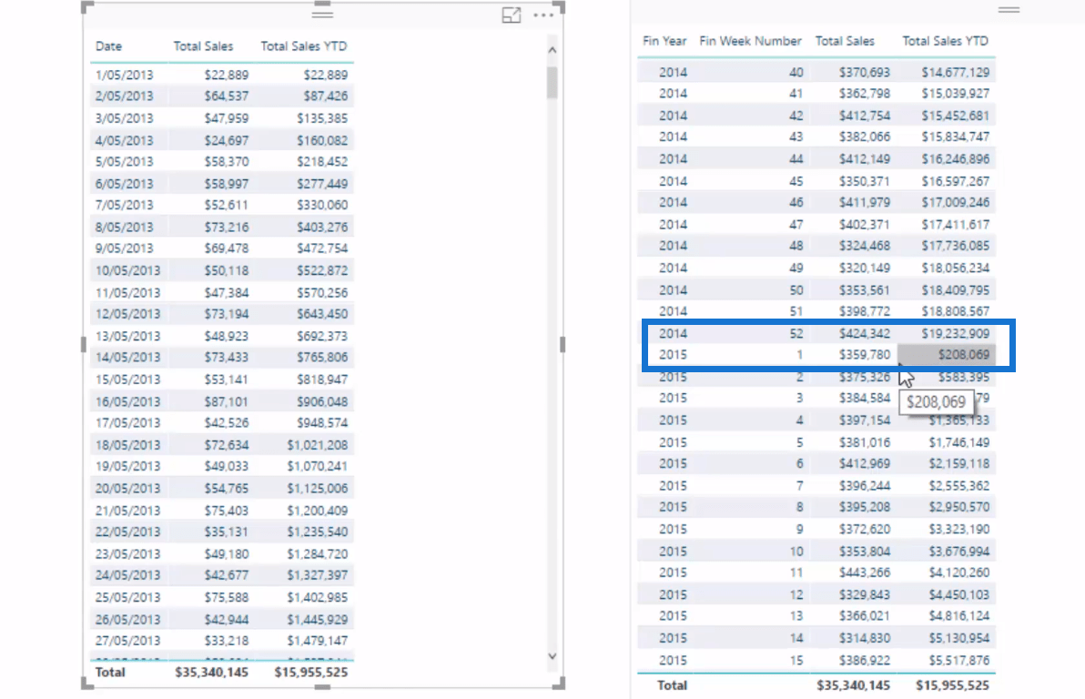Select the $1,021,208 YTD cell
Screen dimensions: 1085x699
[318, 445]
